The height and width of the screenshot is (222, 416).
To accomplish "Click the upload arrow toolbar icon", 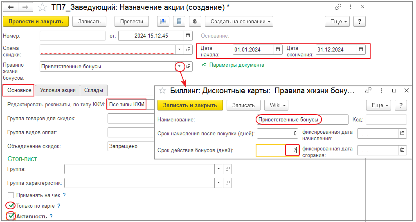I will pos(163,21).
